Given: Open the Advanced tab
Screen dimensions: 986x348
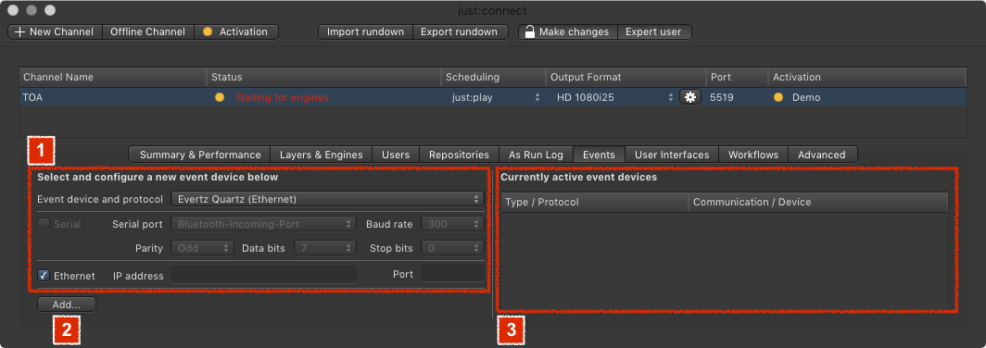Looking at the screenshot, I should point(822,155).
